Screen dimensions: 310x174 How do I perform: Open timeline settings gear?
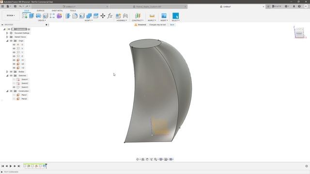307,166
